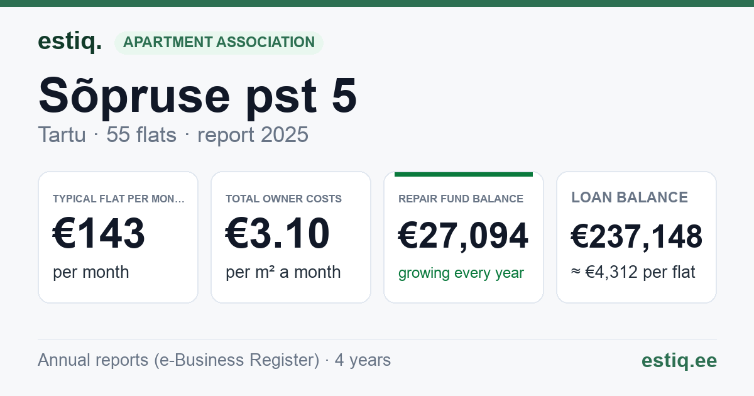Screen dimensions: 754x396
Task: Click the 'growing every year' text
Action: click(x=461, y=273)
